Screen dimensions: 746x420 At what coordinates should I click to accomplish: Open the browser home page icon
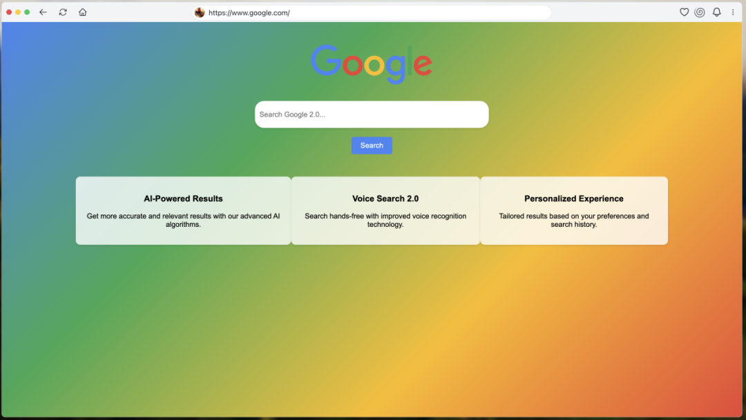pyautogui.click(x=83, y=12)
